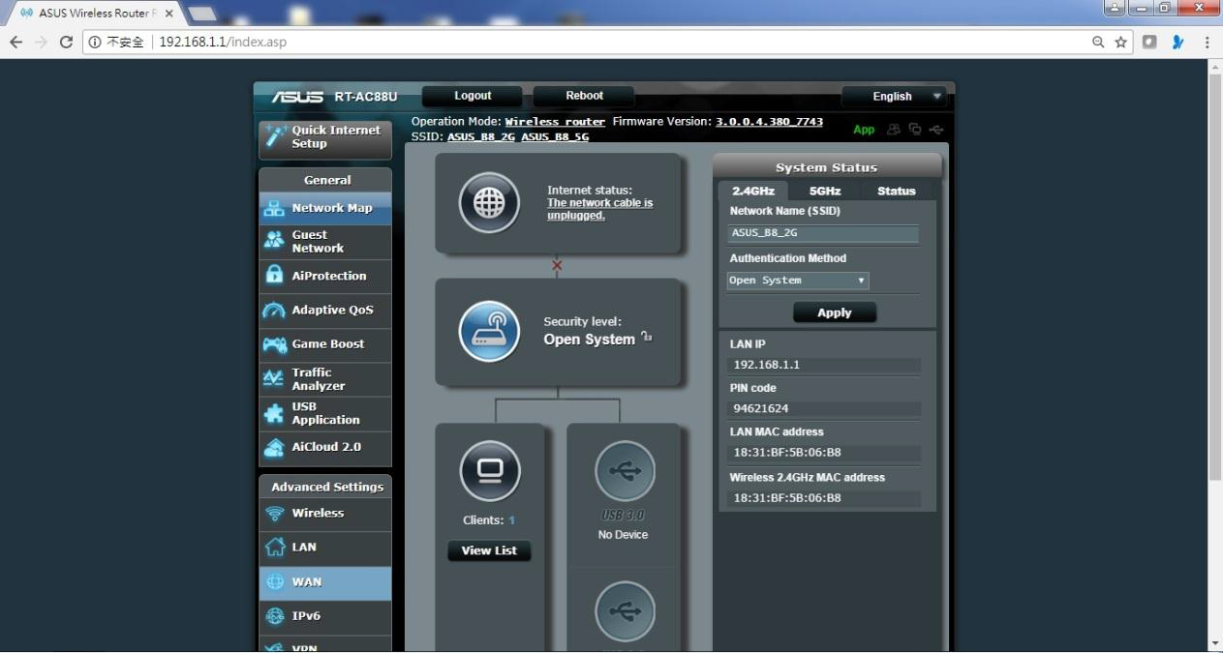
Task: Click the ASUS logo in header
Action: [297, 97]
